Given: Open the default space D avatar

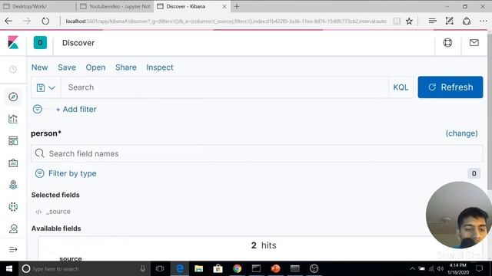Looking at the screenshot, I should coord(40,43).
